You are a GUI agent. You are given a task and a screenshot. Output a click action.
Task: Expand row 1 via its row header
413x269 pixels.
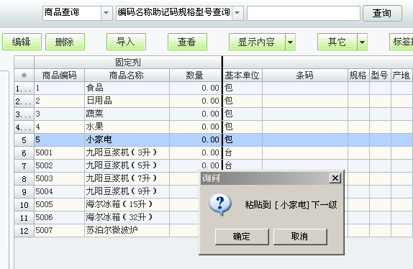point(24,88)
